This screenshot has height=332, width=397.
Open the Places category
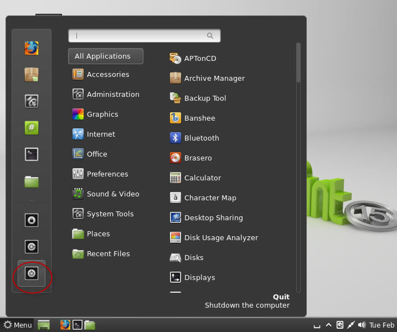91,234
